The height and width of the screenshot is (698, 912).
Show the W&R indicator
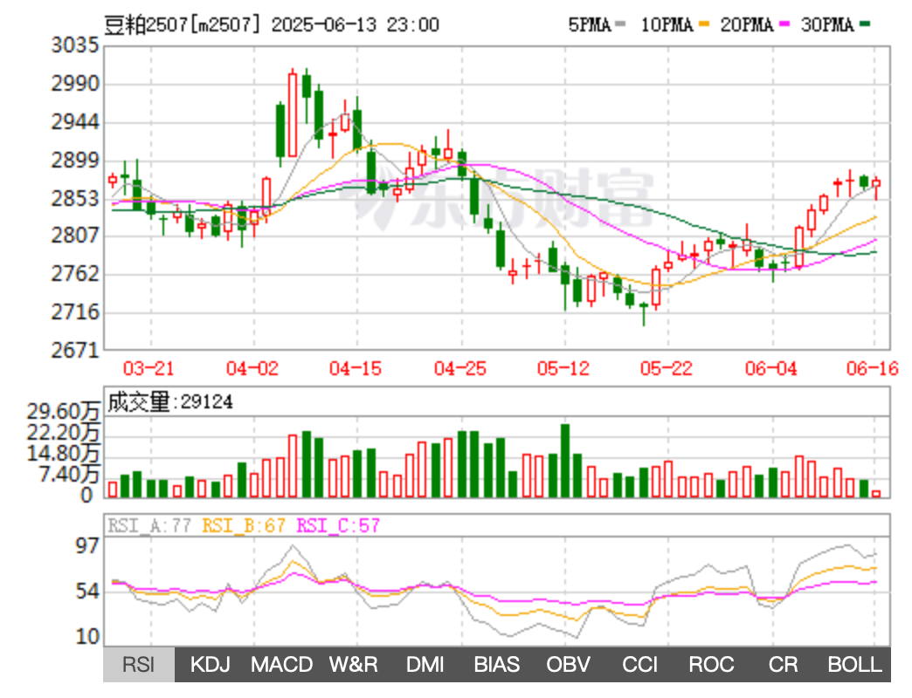353,665
